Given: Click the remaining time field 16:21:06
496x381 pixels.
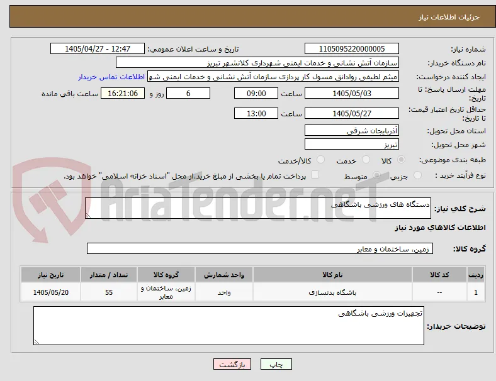Looking at the screenshot, I should (123, 93).
